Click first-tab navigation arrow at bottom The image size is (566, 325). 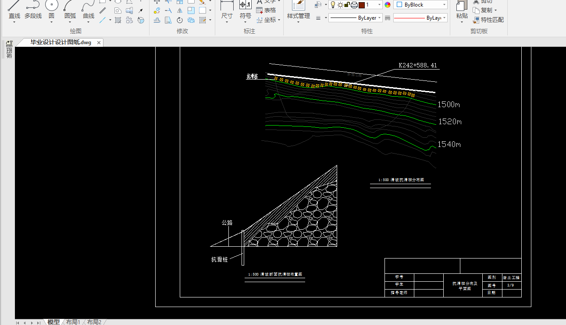click(x=18, y=323)
